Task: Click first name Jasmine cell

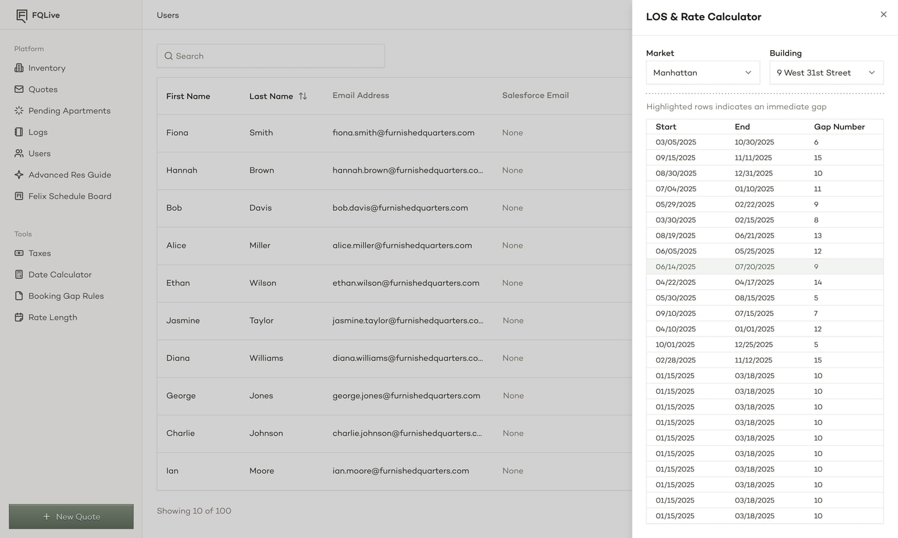Action: click(x=183, y=321)
